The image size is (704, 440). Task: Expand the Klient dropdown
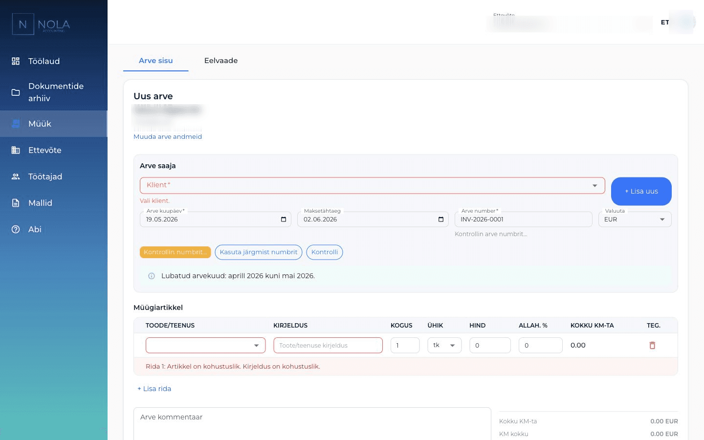[x=373, y=185]
